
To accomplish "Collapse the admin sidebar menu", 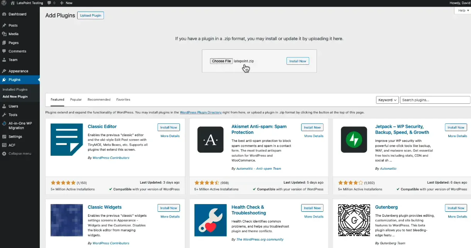I will point(19,154).
